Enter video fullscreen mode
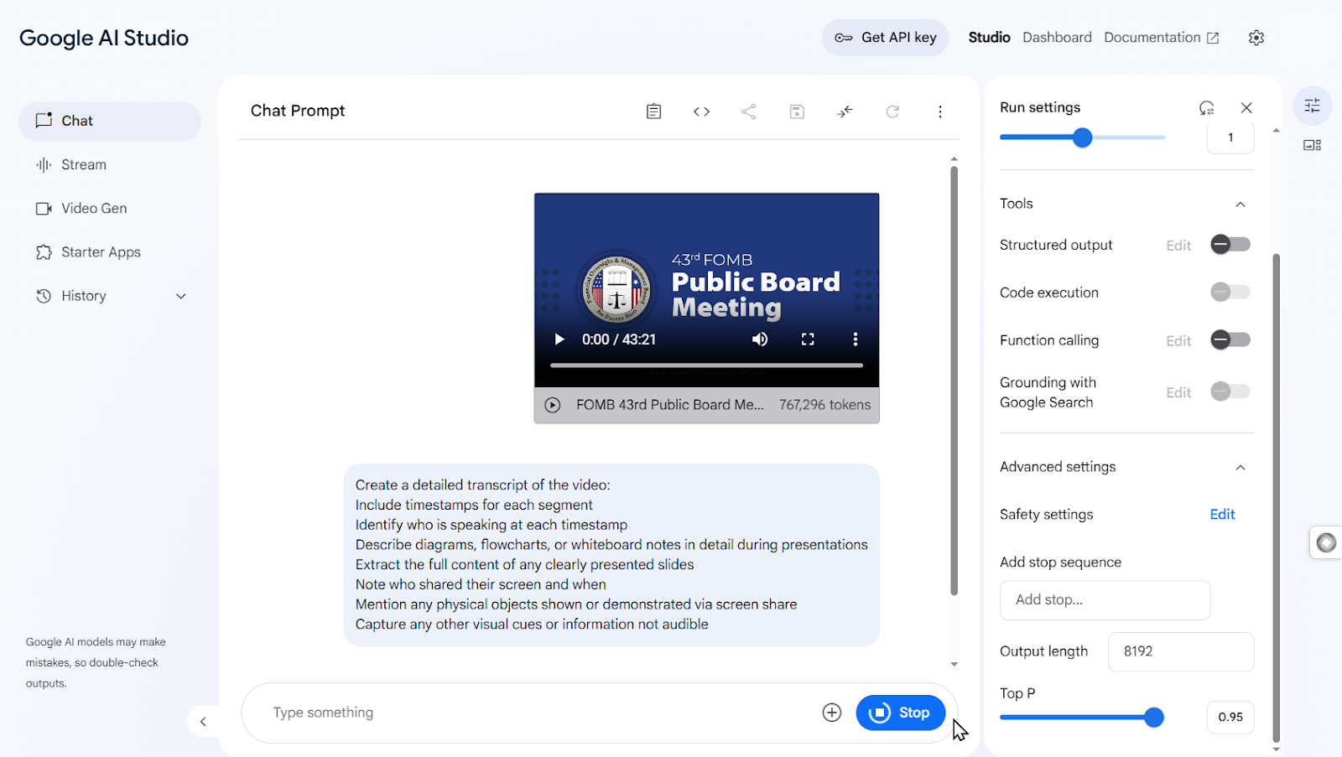The width and height of the screenshot is (1342, 757). (x=808, y=340)
